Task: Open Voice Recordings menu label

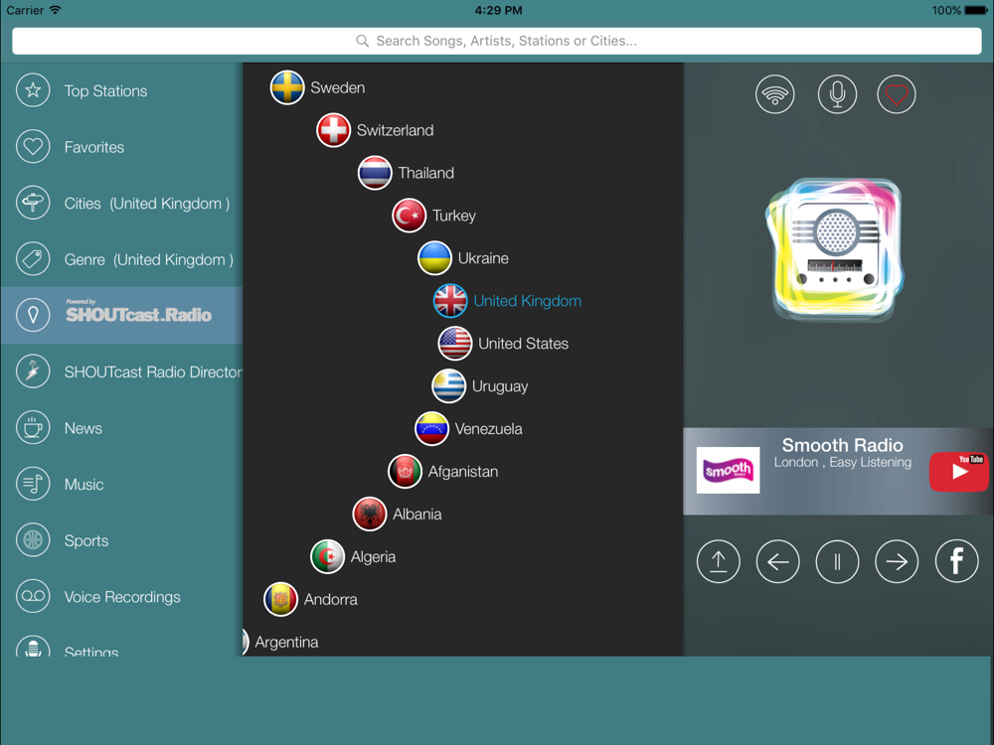Action: (x=122, y=597)
